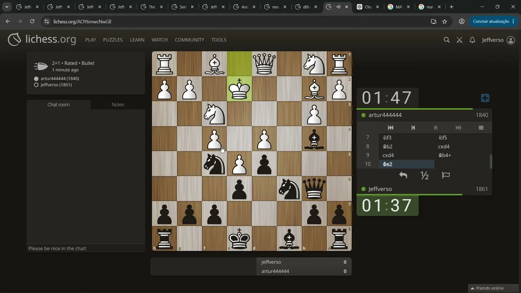
Task: Open challenges via crossed swords icon
Action: 460,40
